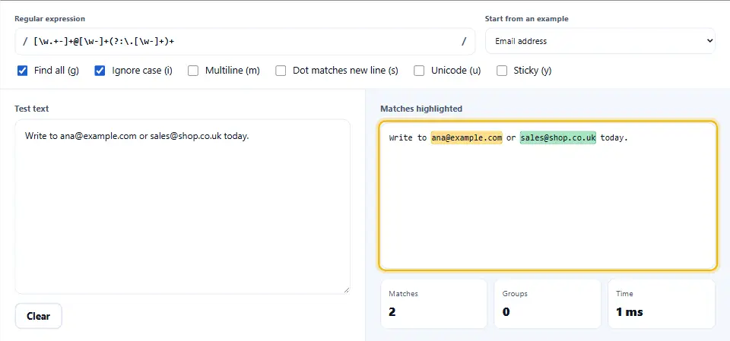Grab the test text area resize handle
Image resolution: width=730 pixels, height=341 pixels.
coord(347,290)
